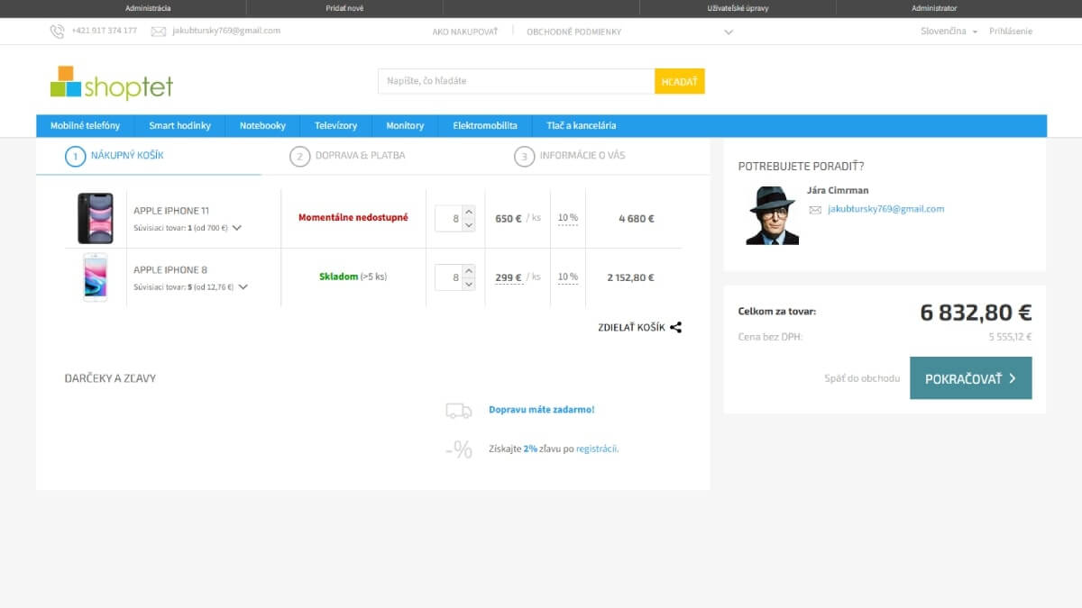Click the Momentálne nedostupné availability text
Viewport: 1082px width, 608px height.
pyautogui.click(x=353, y=217)
